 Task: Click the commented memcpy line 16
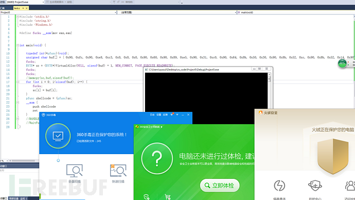[x=50, y=78]
